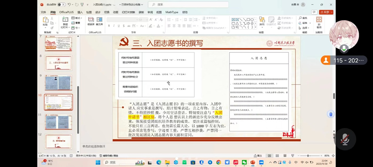Unmute the microphone with red slash
373x167 pixels.
click(345, 139)
